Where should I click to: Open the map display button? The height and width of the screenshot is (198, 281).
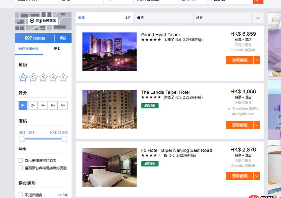[x=43, y=21]
